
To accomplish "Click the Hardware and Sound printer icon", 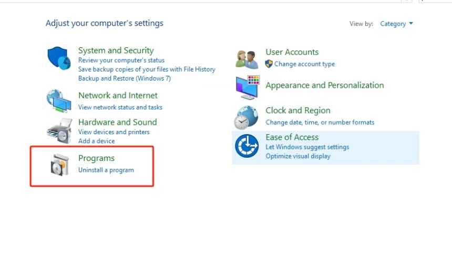I will tap(59, 130).
